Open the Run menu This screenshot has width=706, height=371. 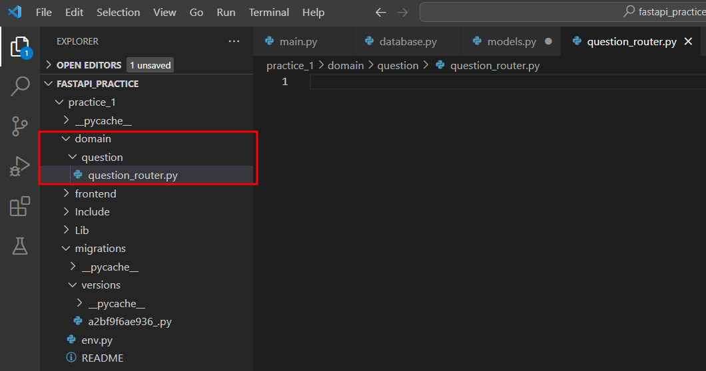coord(226,12)
